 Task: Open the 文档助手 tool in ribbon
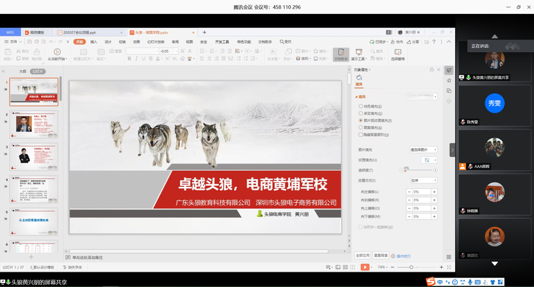(x=341, y=55)
